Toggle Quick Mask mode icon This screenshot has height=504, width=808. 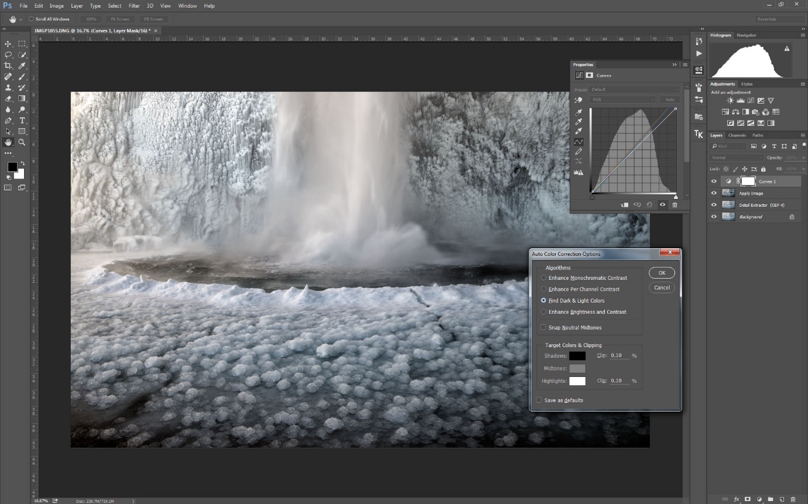click(x=8, y=187)
